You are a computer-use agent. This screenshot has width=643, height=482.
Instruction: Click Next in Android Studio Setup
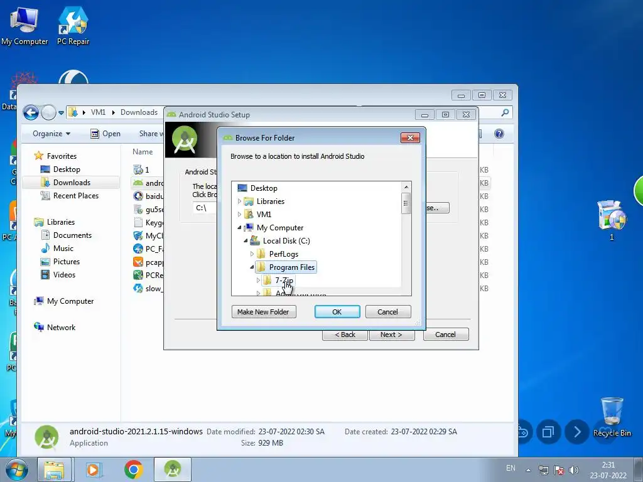[x=392, y=335]
